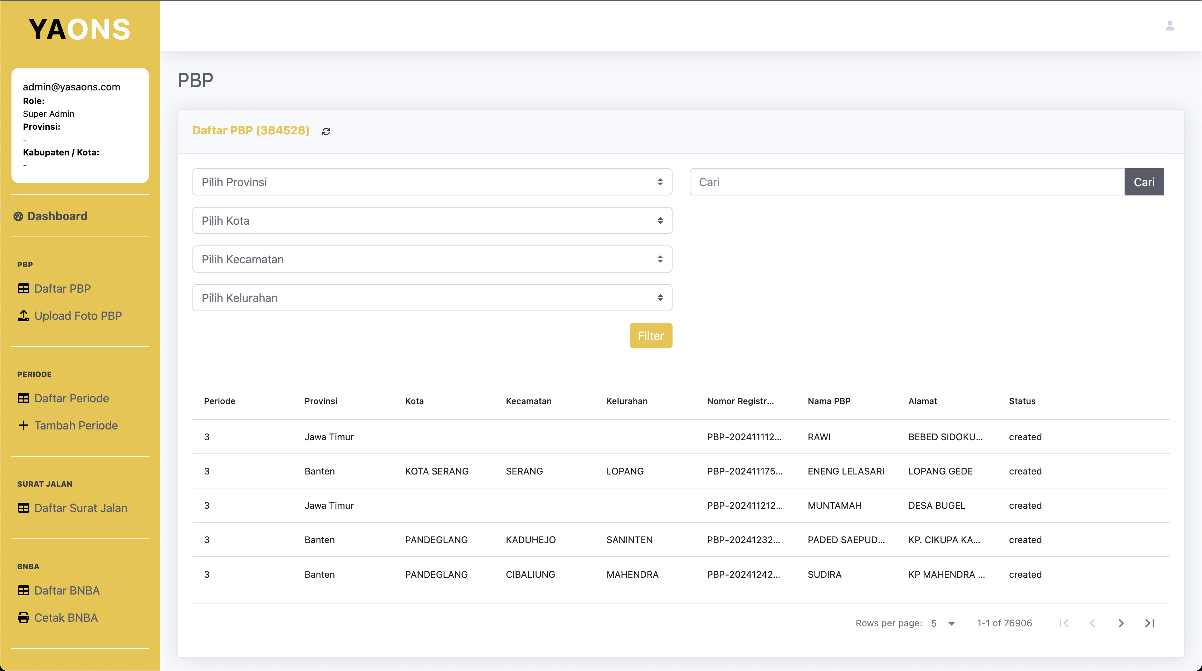1202x671 pixels.
Task: Go to the next page of results
Action: (1121, 623)
